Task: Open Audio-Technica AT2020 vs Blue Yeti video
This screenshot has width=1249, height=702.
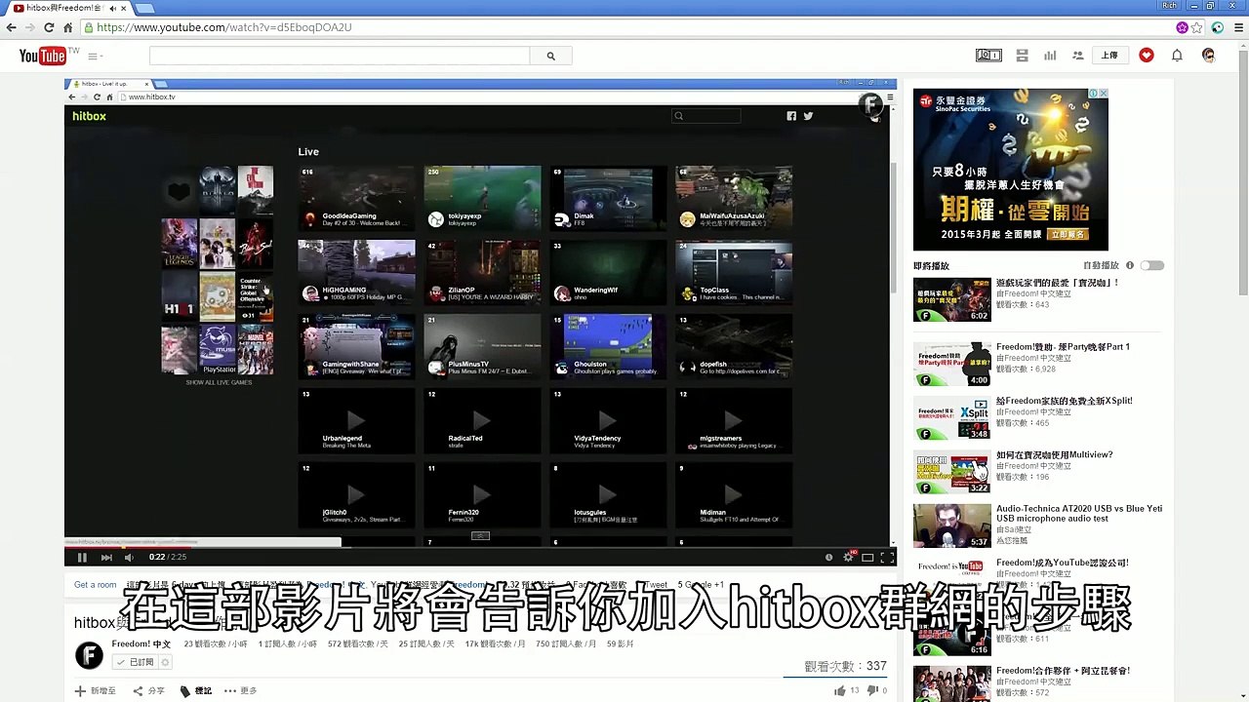Action: tap(1079, 513)
